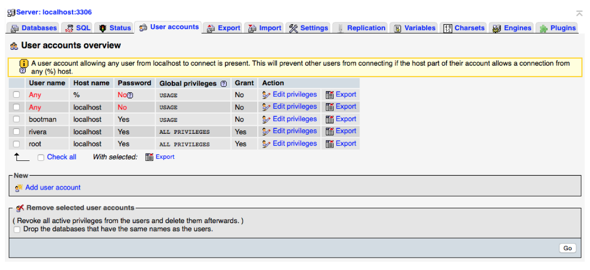Click the edit-privileges icon in the rivera row
The width and height of the screenshot is (590, 270).
pyautogui.click(x=267, y=131)
